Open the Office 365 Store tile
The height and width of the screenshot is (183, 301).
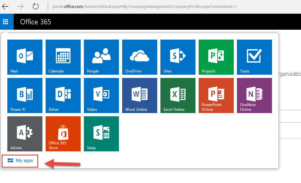point(63,134)
